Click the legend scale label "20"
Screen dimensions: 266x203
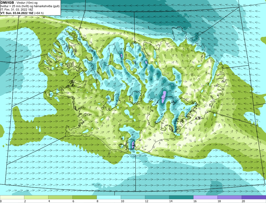(x=243, y=201)
